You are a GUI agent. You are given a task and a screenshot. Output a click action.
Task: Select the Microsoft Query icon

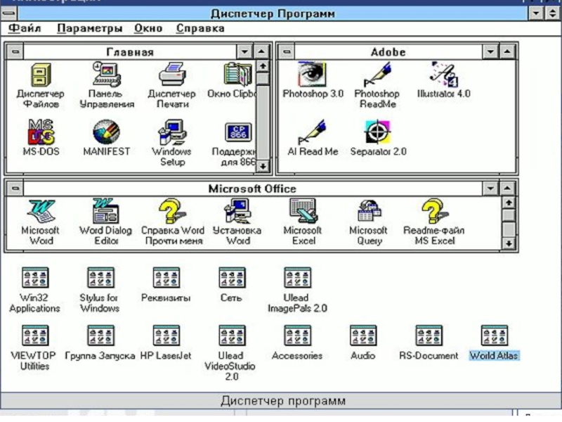[x=368, y=212]
